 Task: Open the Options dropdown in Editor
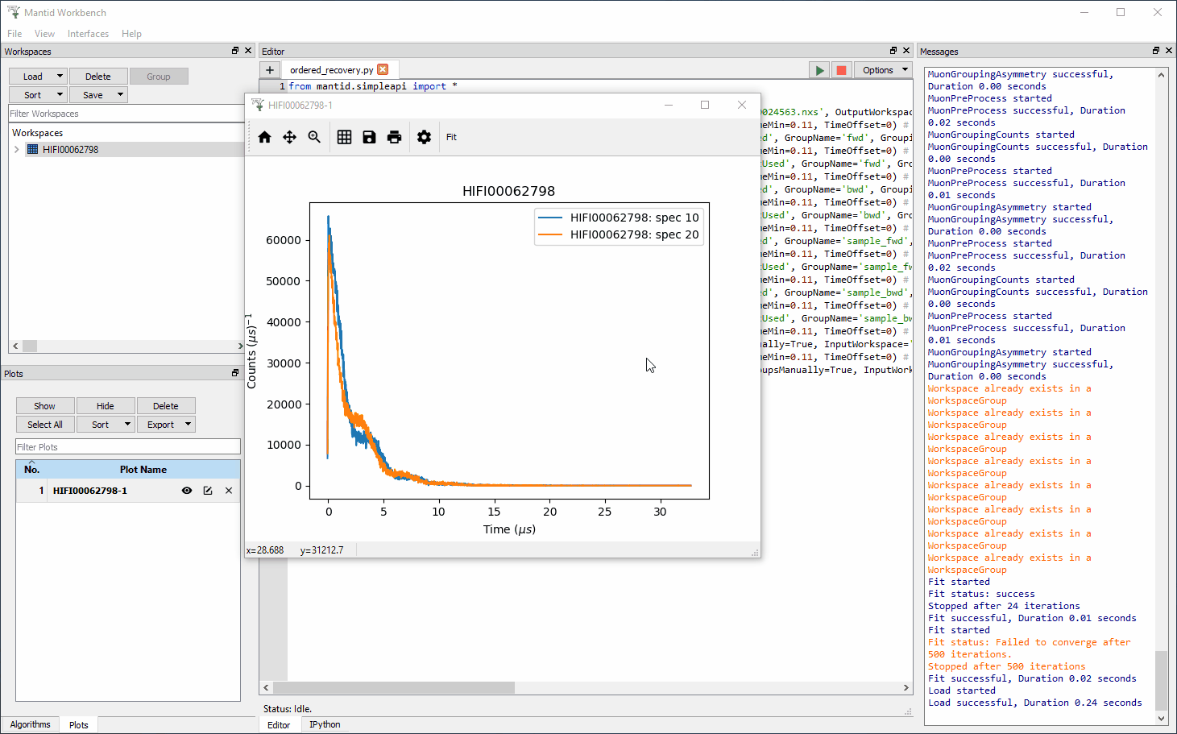884,70
